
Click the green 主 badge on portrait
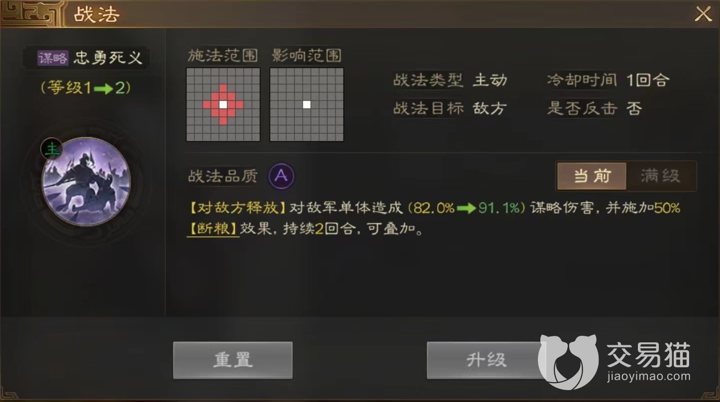pyautogui.click(x=51, y=149)
